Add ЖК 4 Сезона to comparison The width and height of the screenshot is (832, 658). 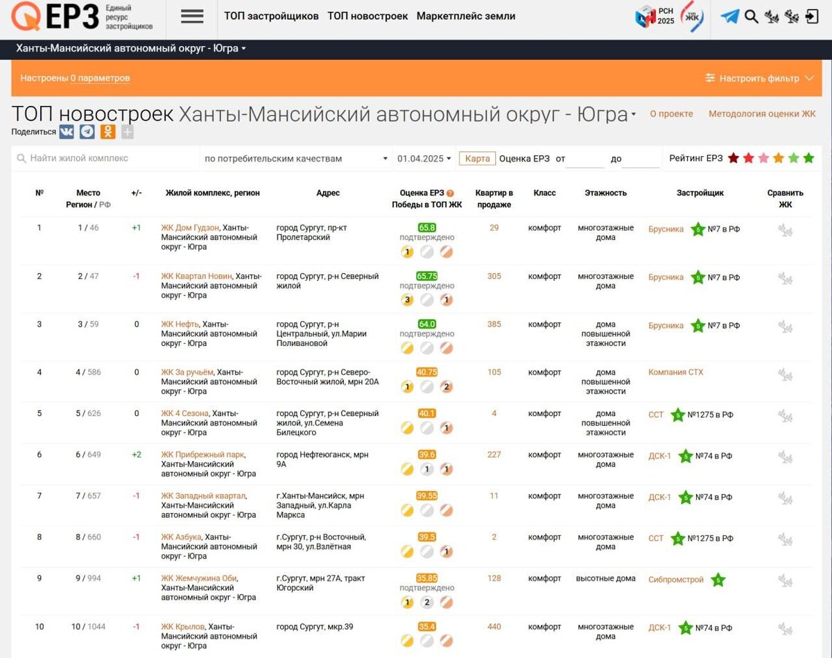tap(785, 417)
